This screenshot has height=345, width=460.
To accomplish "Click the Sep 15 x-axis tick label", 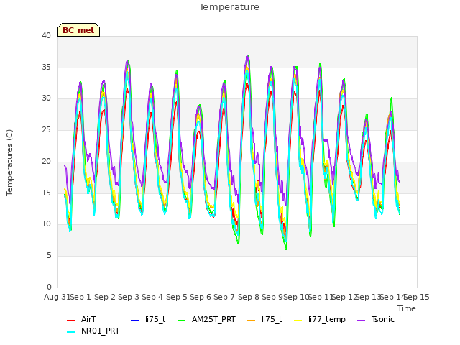I will click(417, 297).
